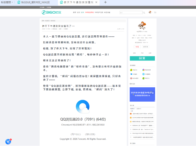This screenshot has width=196, height=146.
Task: Click the post timestamp 2026-1-5
Action: point(46,29)
